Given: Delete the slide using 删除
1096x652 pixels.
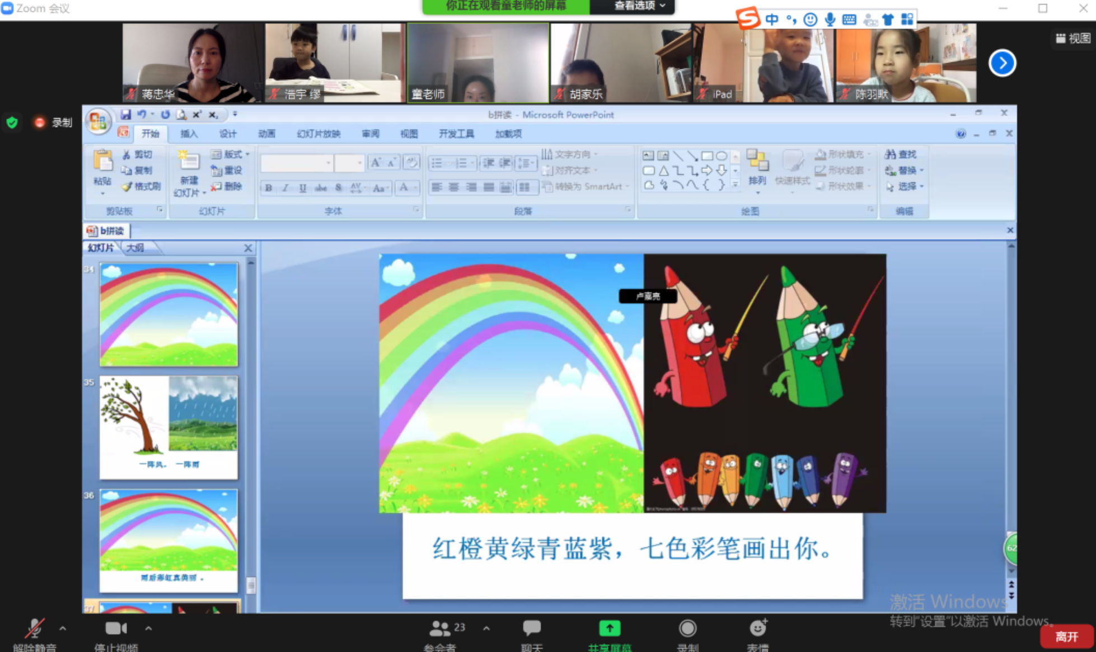Looking at the screenshot, I should [x=227, y=186].
